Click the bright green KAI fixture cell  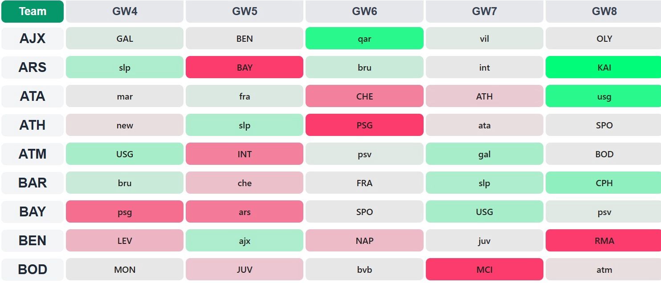coord(604,68)
